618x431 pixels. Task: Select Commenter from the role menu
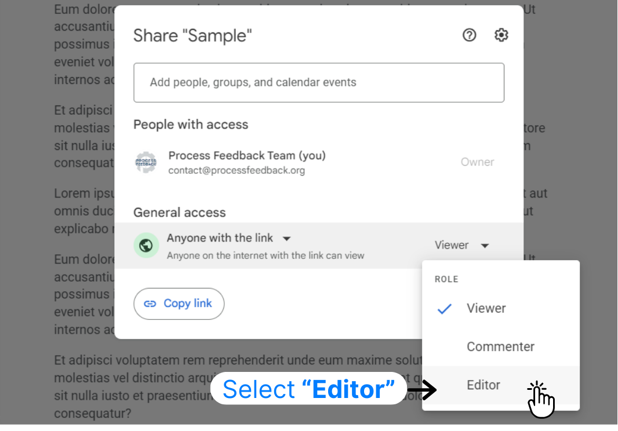[500, 346]
